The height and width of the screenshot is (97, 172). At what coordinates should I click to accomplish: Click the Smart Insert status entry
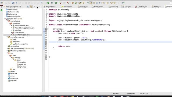(x=131, y=93)
